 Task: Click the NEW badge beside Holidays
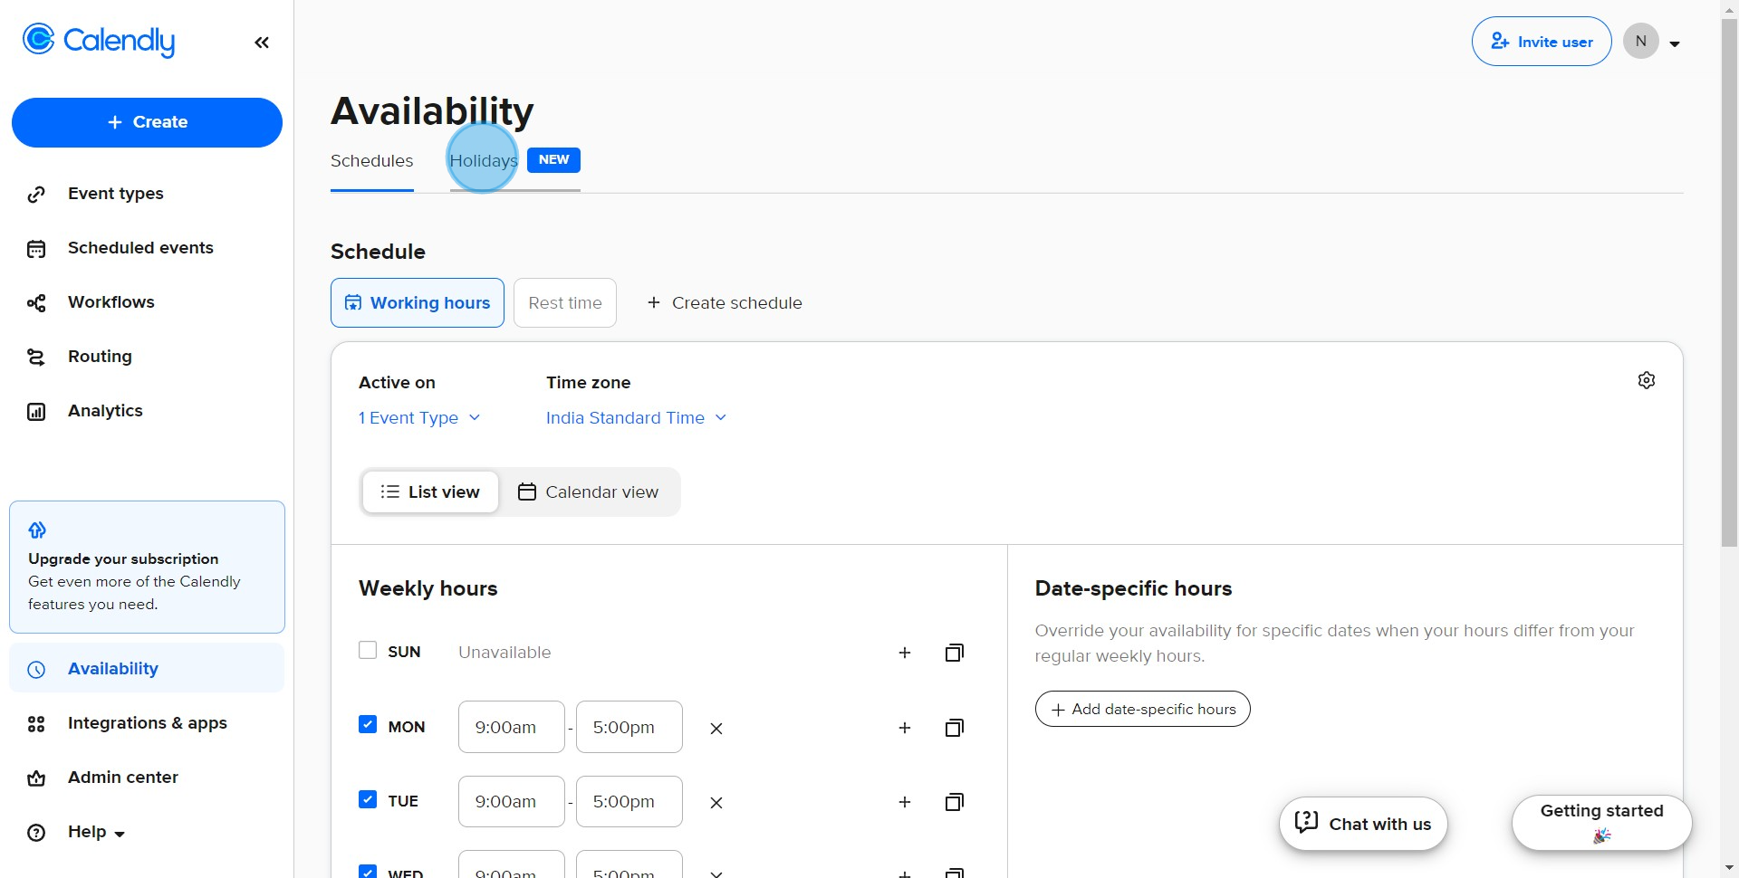[553, 160]
